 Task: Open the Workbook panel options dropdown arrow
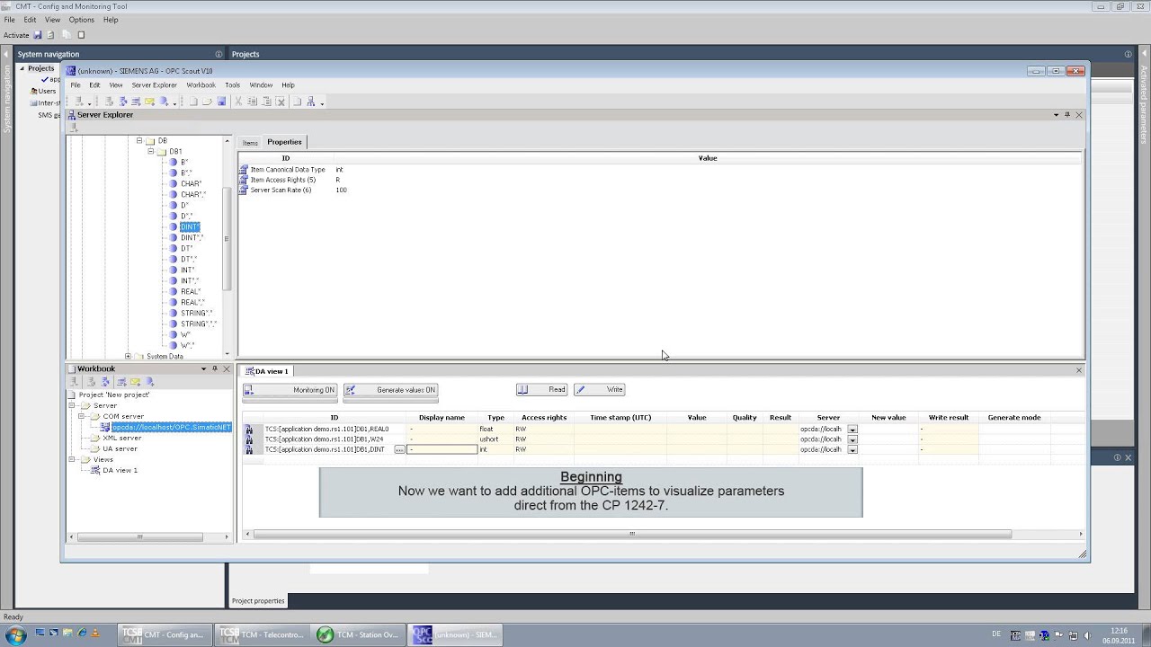click(203, 368)
